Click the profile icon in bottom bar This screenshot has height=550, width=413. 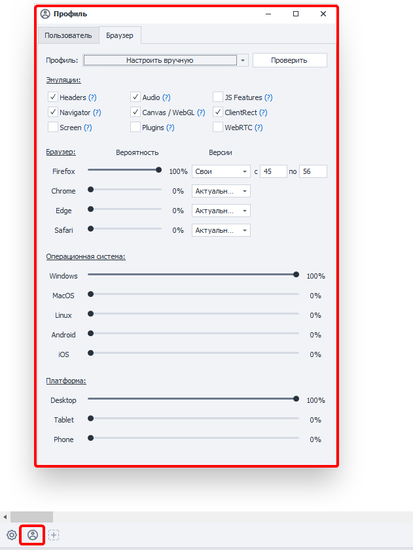pyautogui.click(x=33, y=535)
